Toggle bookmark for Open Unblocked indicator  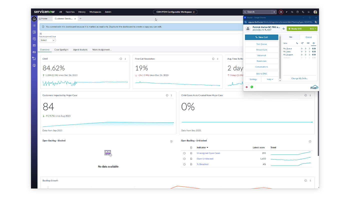coord(191,159)
